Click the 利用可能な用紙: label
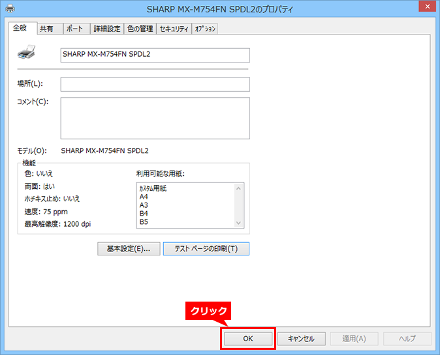The width and height of the screenshot is (440, 355). pos(160,173)
